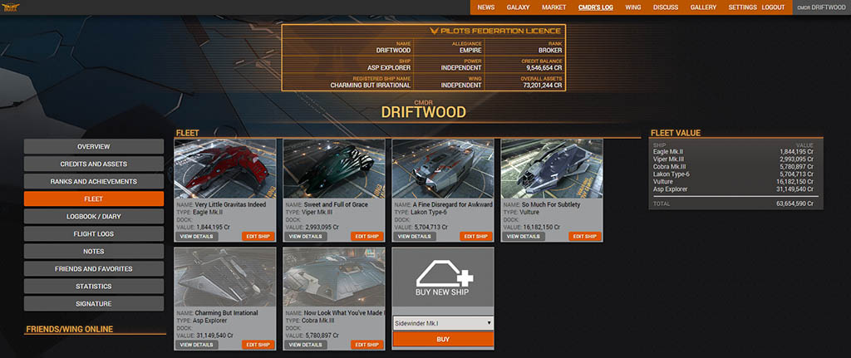Open the Signature section

93,304
